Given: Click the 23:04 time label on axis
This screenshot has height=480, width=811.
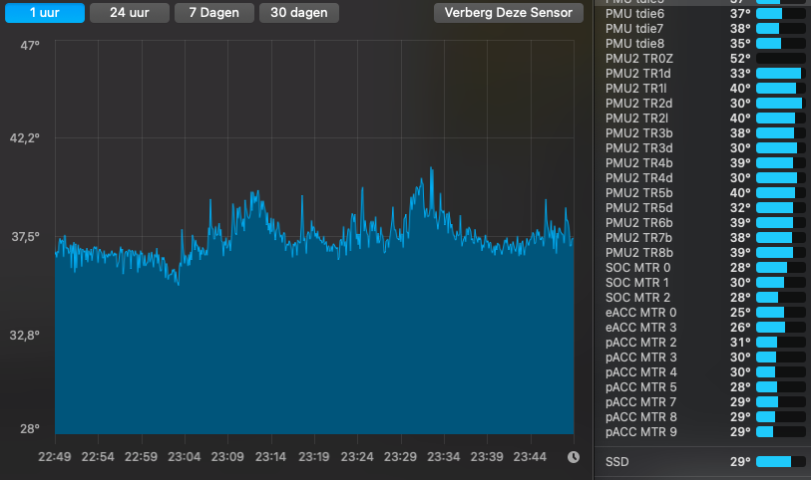Looking at the screenshot, I should 184,457.
